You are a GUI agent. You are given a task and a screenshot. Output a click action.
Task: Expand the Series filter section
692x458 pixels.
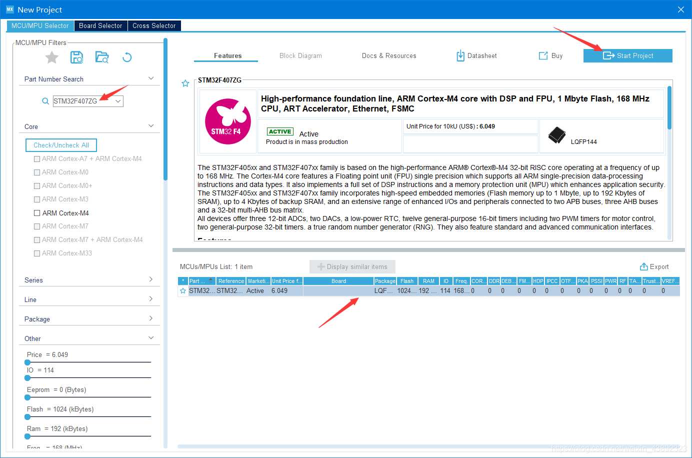pos(151,279)
